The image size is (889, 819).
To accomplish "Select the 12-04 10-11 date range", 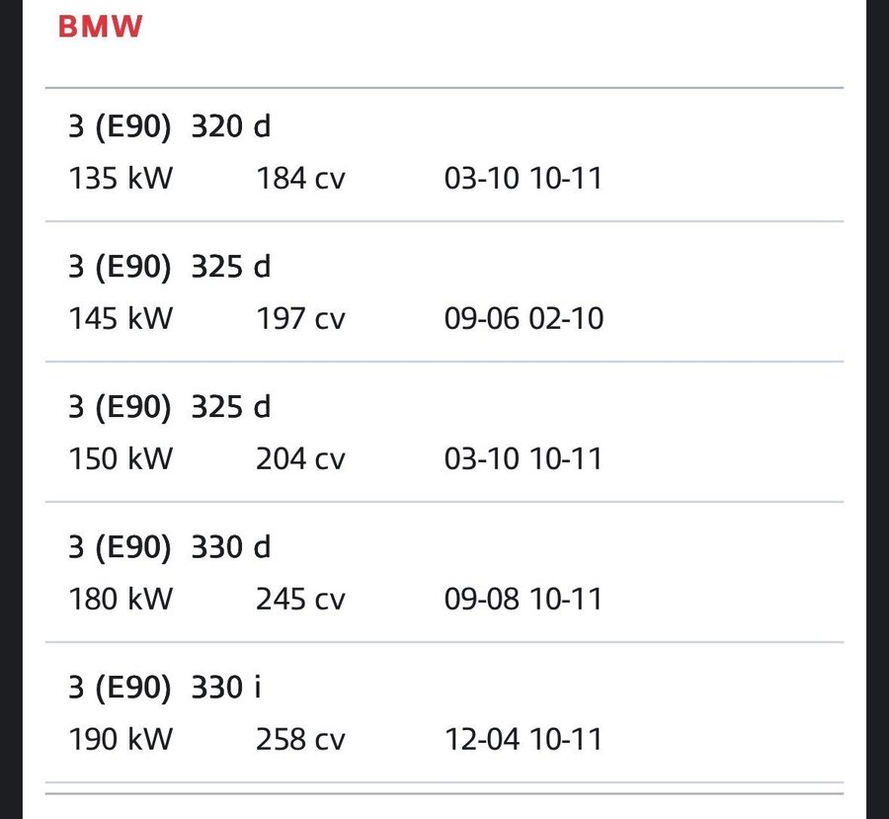I will [x=524, y=740].
